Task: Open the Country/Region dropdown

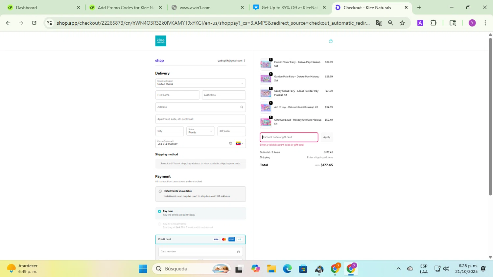Action: 200,83
